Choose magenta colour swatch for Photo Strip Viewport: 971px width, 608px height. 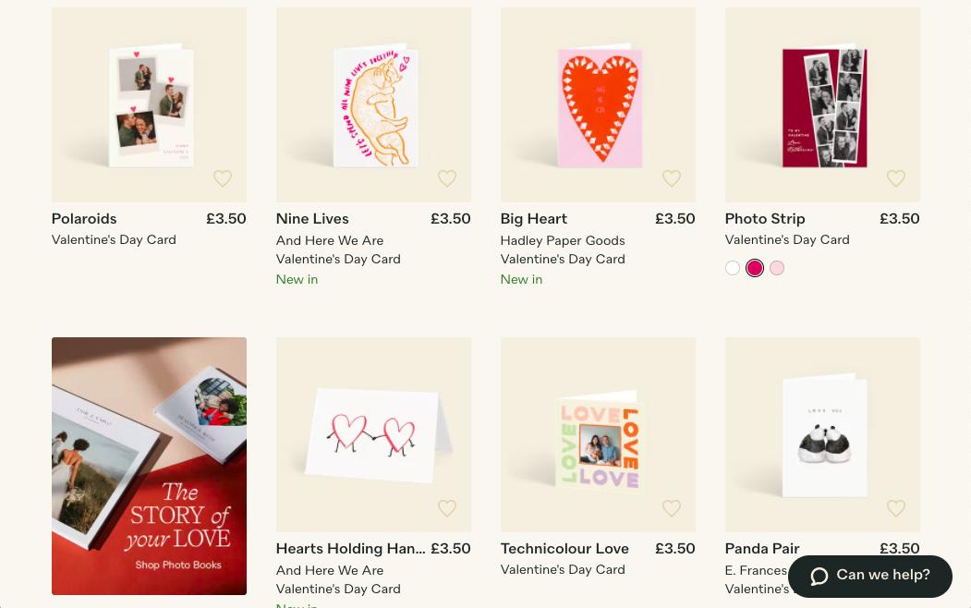coord(755,268)
